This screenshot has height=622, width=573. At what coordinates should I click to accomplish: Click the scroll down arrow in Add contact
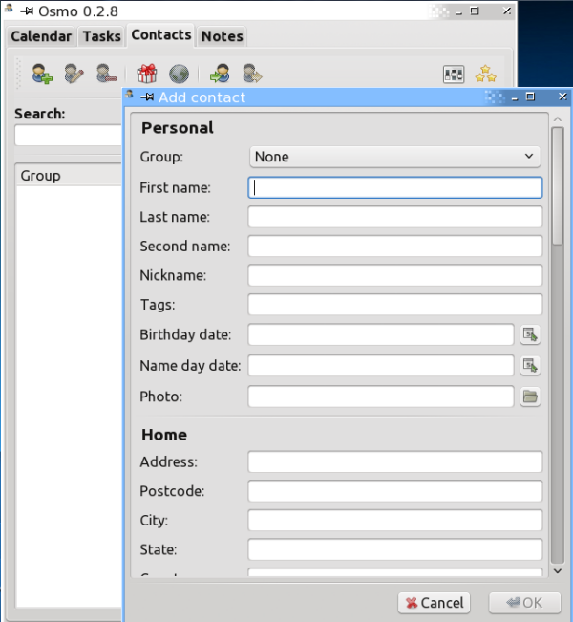coord(558,571)
